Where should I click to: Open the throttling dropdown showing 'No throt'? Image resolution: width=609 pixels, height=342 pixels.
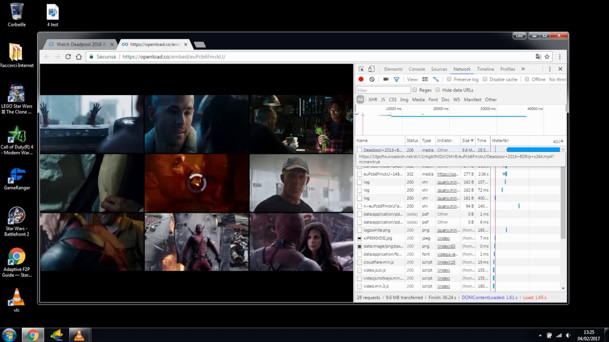tap(557, 79)
